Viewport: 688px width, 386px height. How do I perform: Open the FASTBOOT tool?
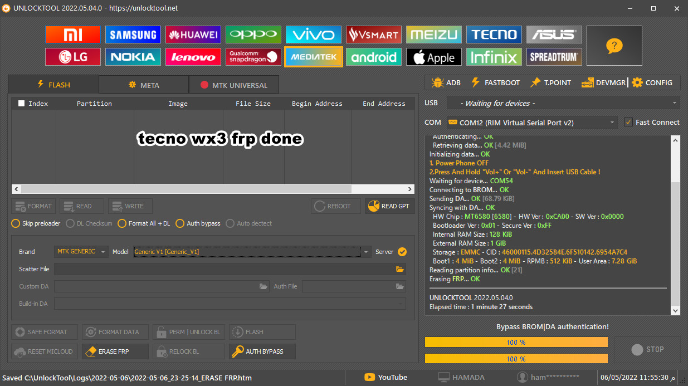(495, 82)
